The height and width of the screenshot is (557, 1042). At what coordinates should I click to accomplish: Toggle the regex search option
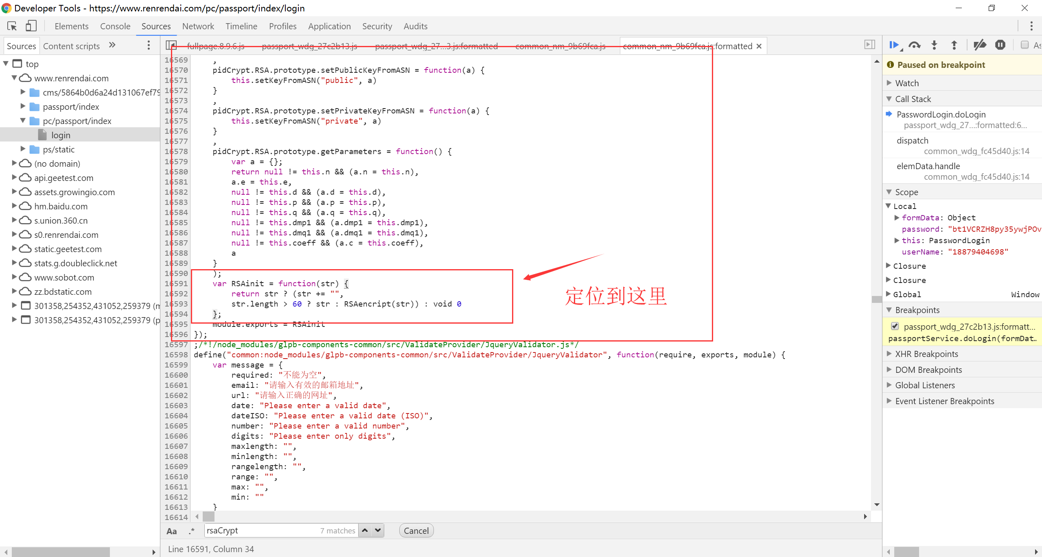[x=191, y=531]
